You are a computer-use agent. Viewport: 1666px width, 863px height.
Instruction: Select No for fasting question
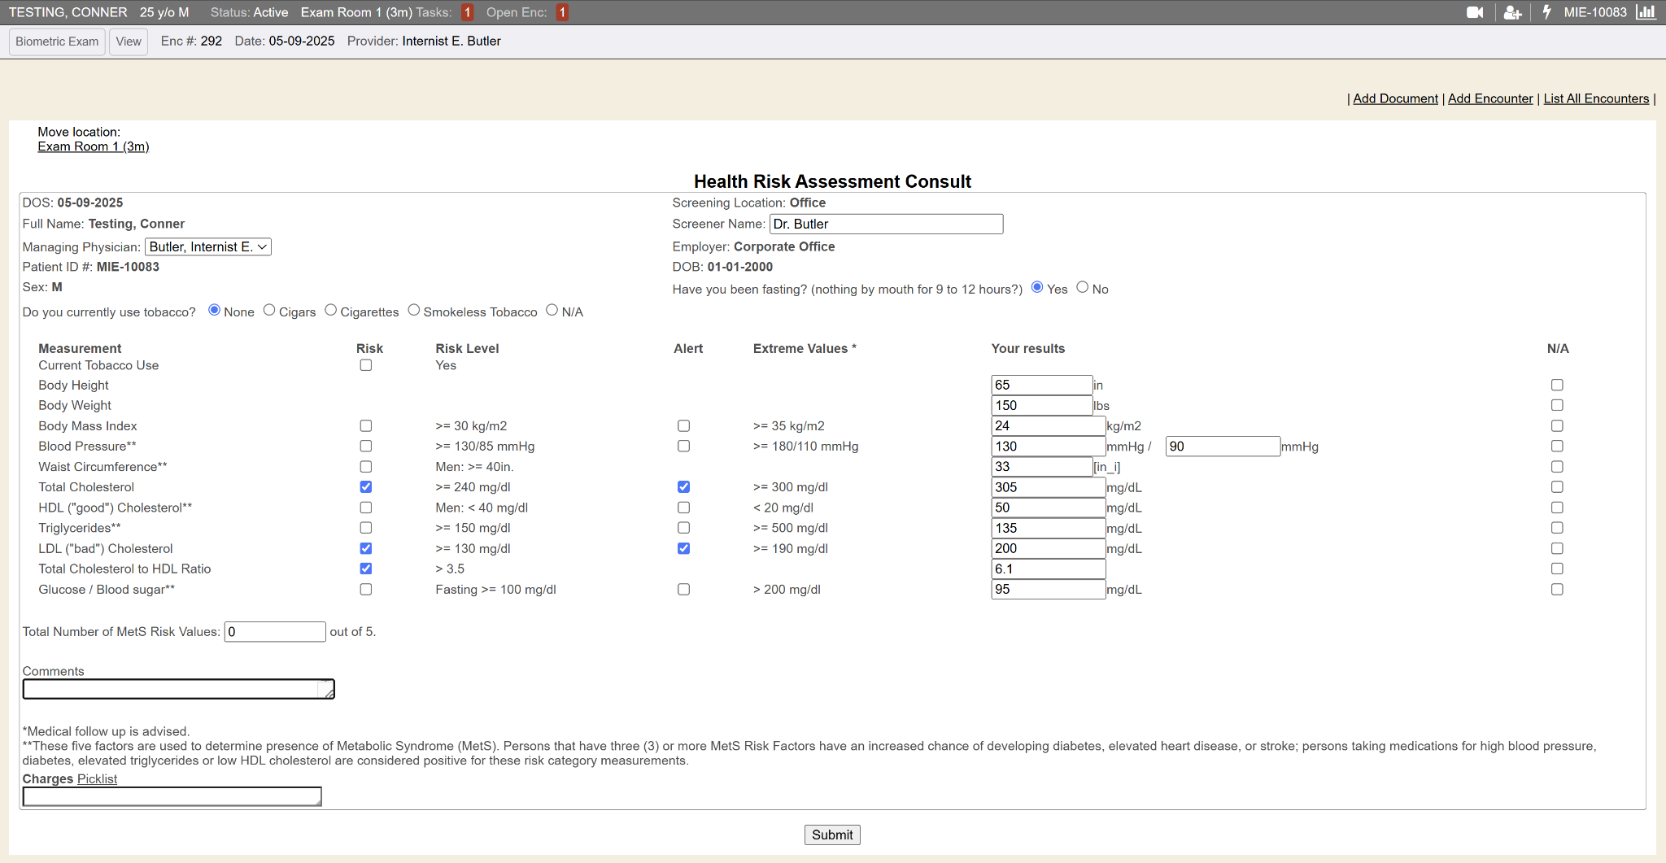(x=1082, y=287)
